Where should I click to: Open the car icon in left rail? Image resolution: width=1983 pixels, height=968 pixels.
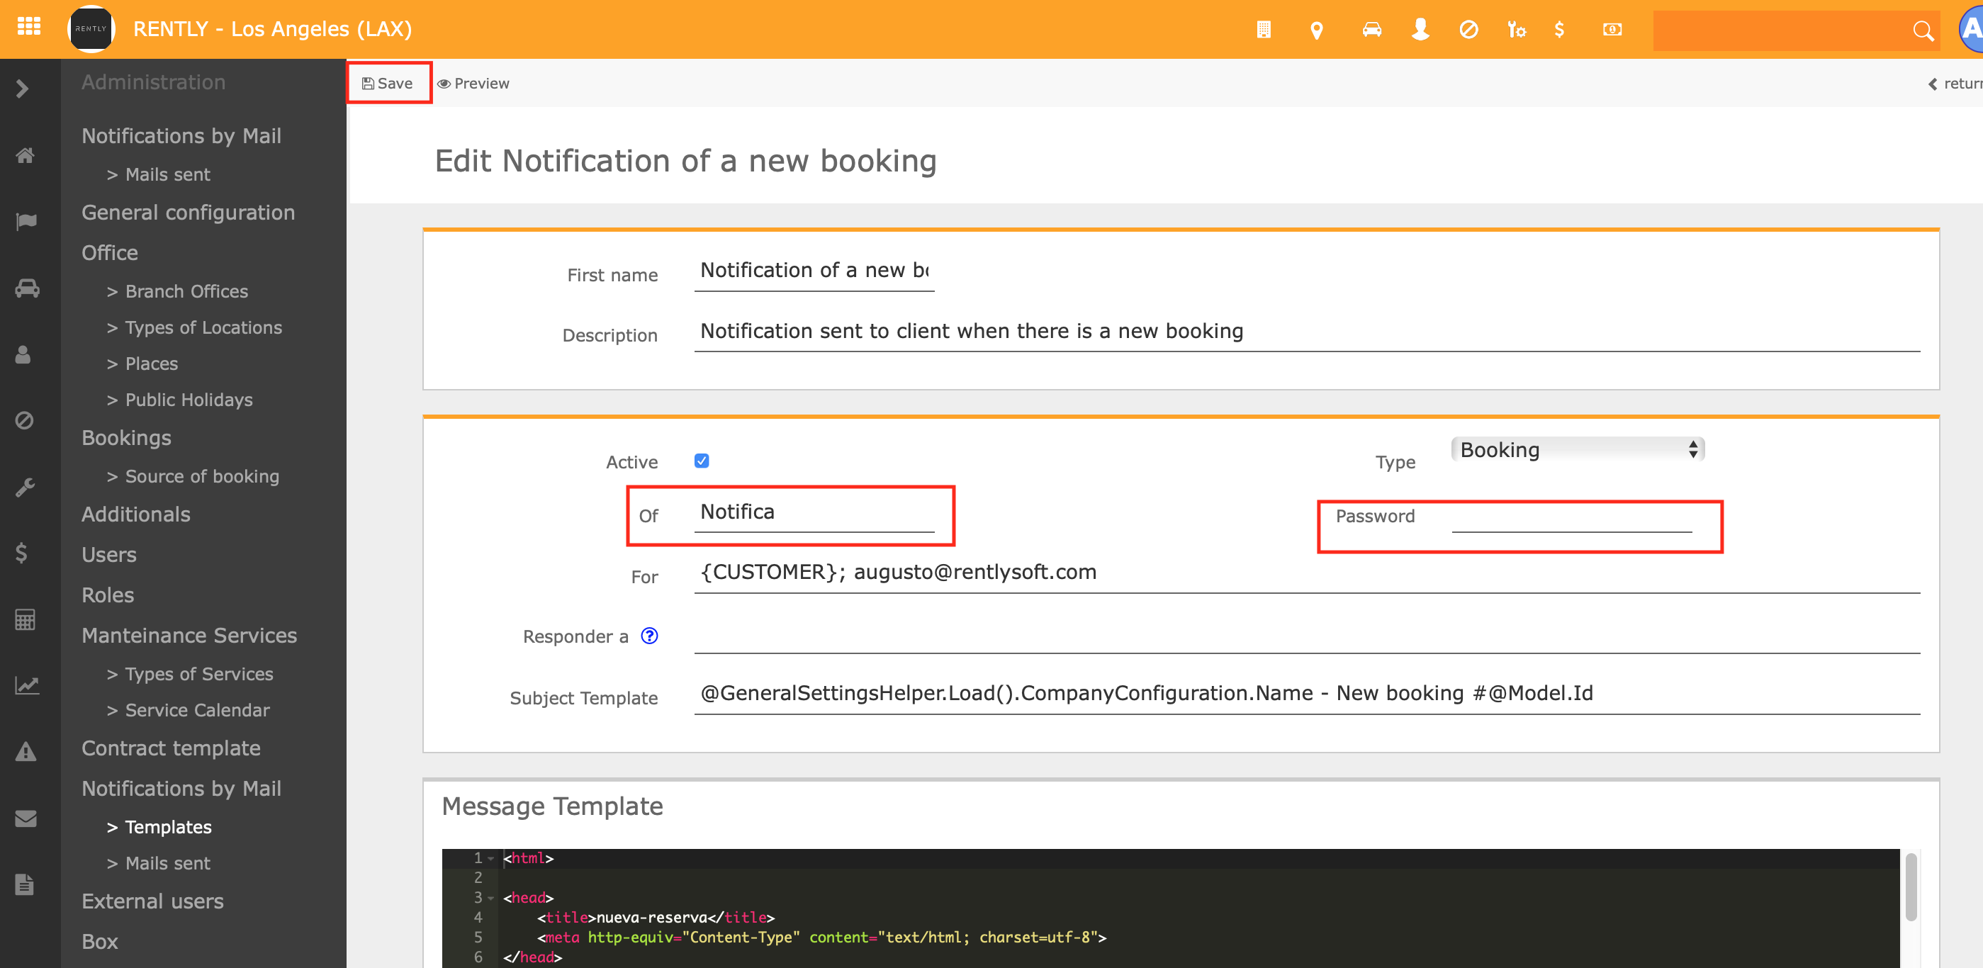[27, 288]
